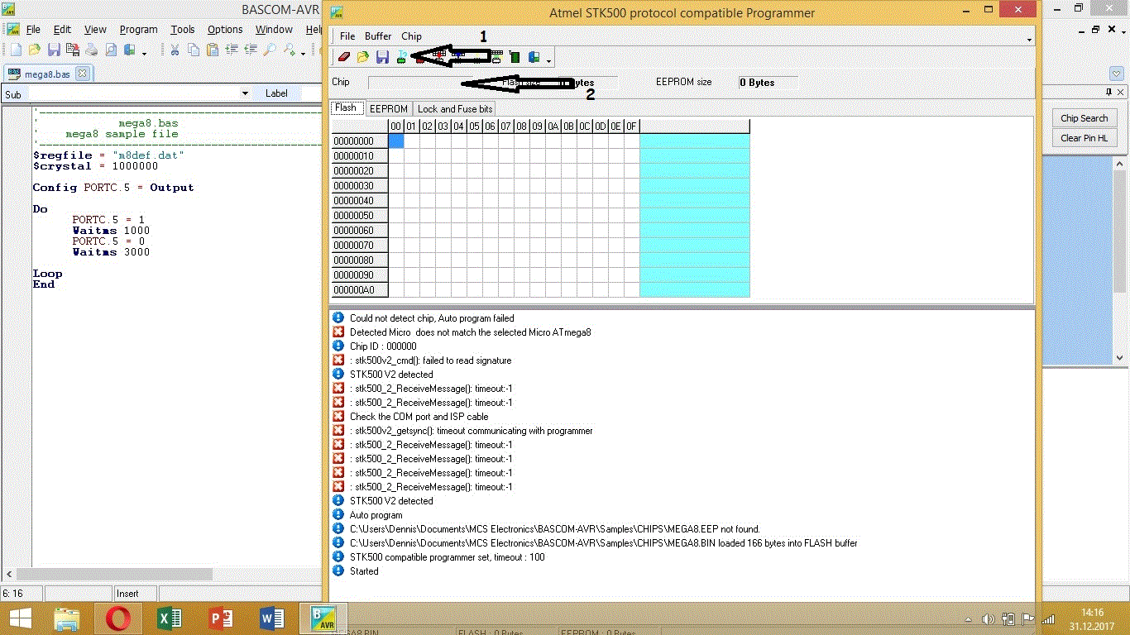1130x635 pixels.
Task: Click the green chip icon in programmer toolbar
Action: (515, 57)
